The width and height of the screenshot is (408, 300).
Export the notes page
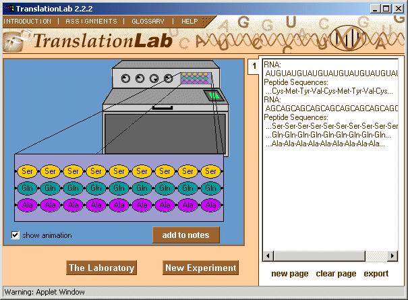click(376, 274)
